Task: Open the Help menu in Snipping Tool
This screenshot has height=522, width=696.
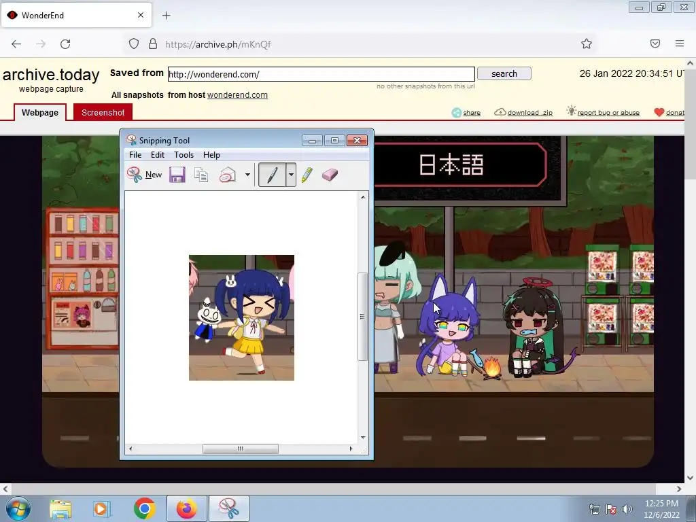Action: click(212, 155)
